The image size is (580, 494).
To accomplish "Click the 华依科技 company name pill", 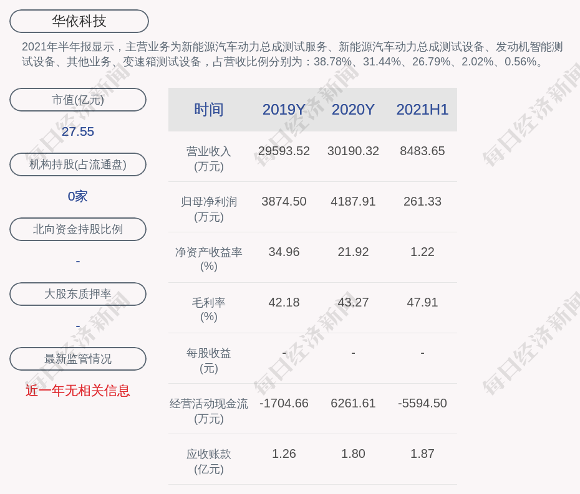I will (79, 21).
